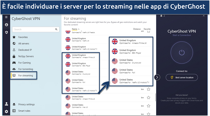Select the For streaming category
The height and width of the screenshot is (116, 210).
click(x=25, y=75)
